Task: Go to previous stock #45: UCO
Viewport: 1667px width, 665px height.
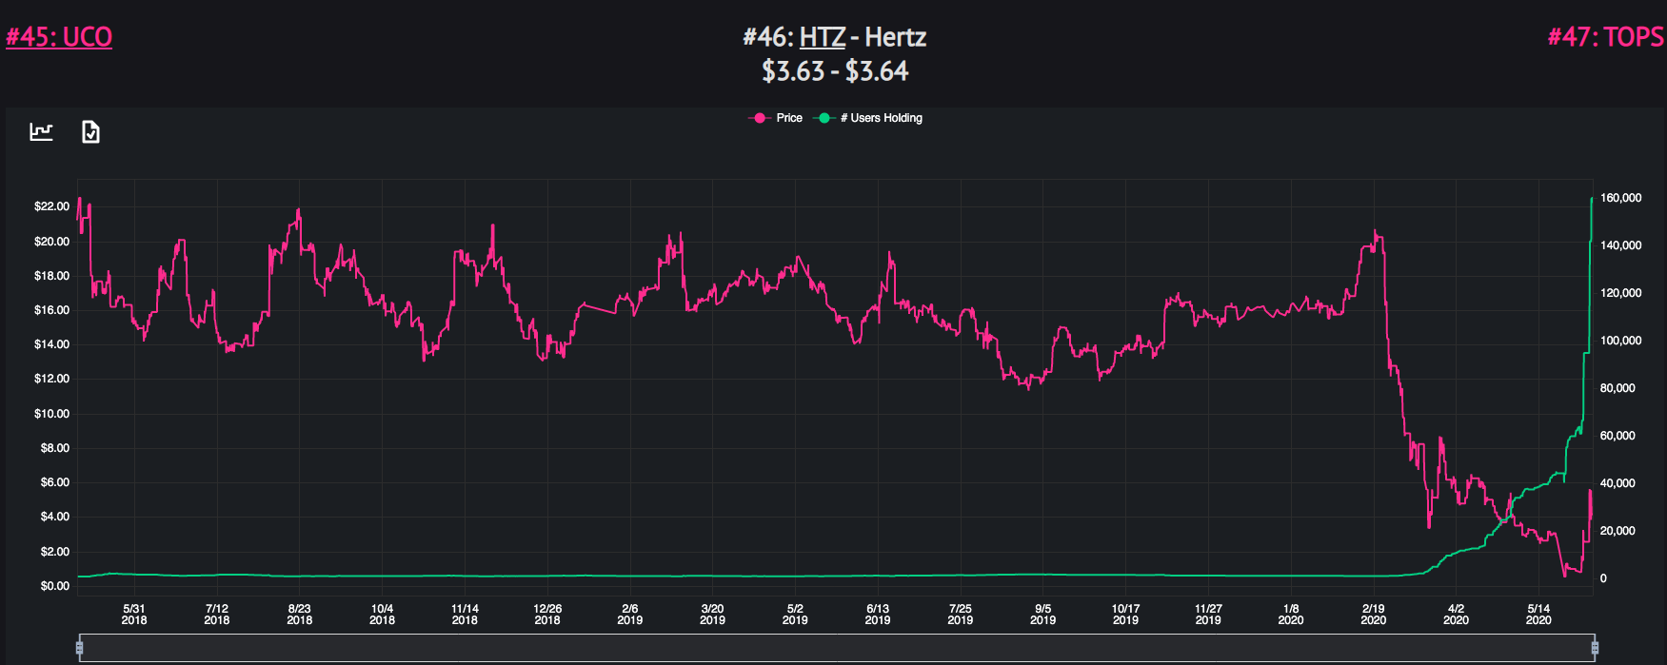Action: [59, 37]
